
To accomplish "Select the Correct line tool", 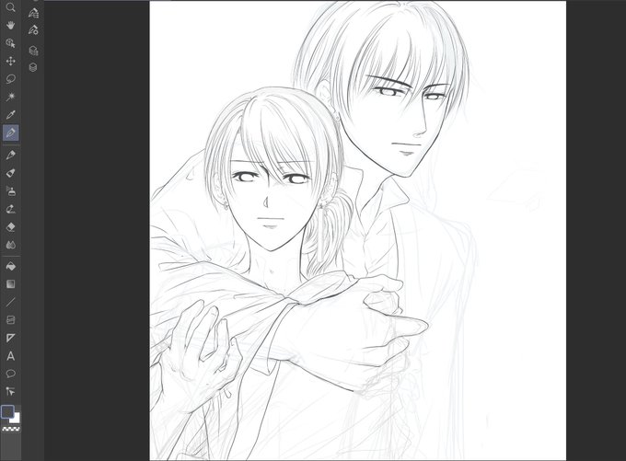I will [x=10, y=392].
